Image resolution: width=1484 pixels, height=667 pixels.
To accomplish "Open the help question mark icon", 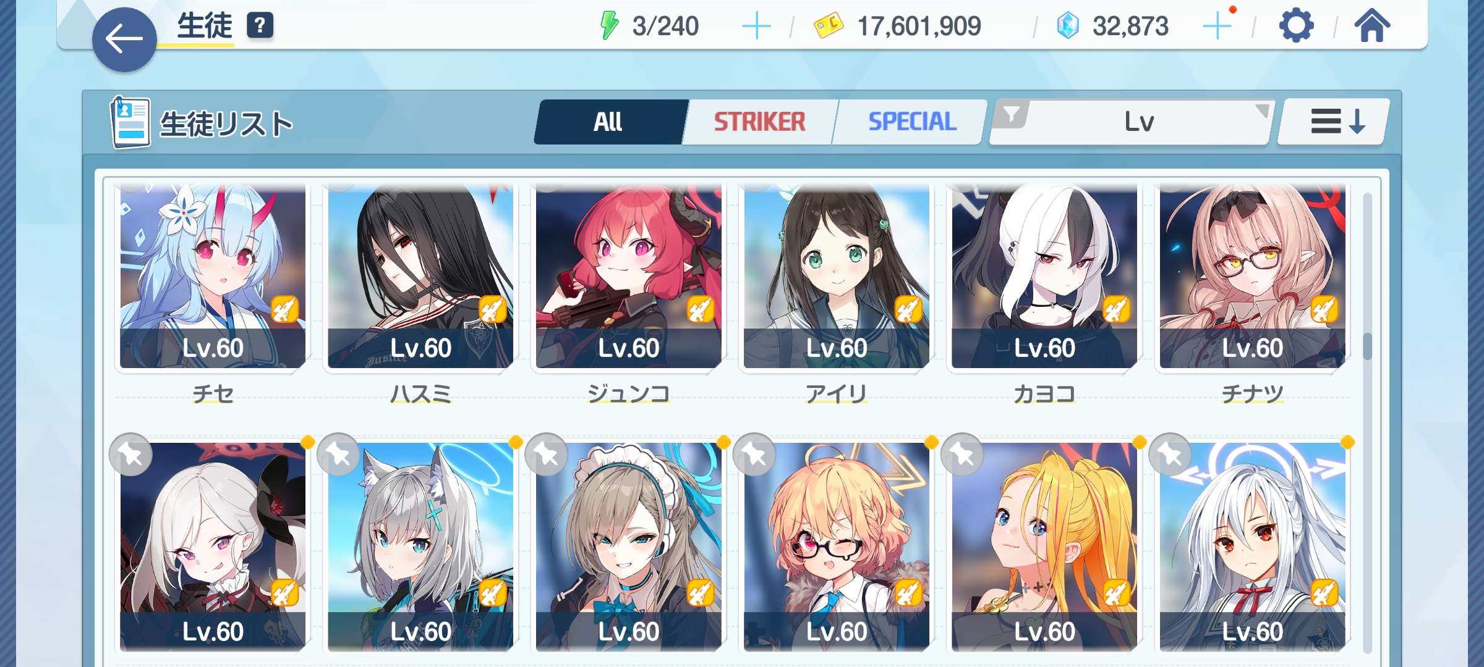I will tap(260, 26).
